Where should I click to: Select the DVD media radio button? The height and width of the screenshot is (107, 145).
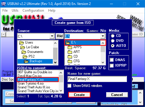(113, 41)
